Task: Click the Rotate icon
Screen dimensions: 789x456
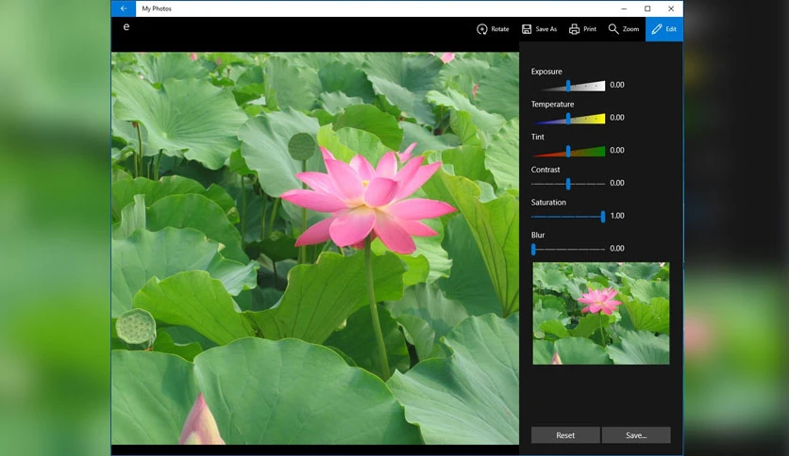Action: coord(481,29)
